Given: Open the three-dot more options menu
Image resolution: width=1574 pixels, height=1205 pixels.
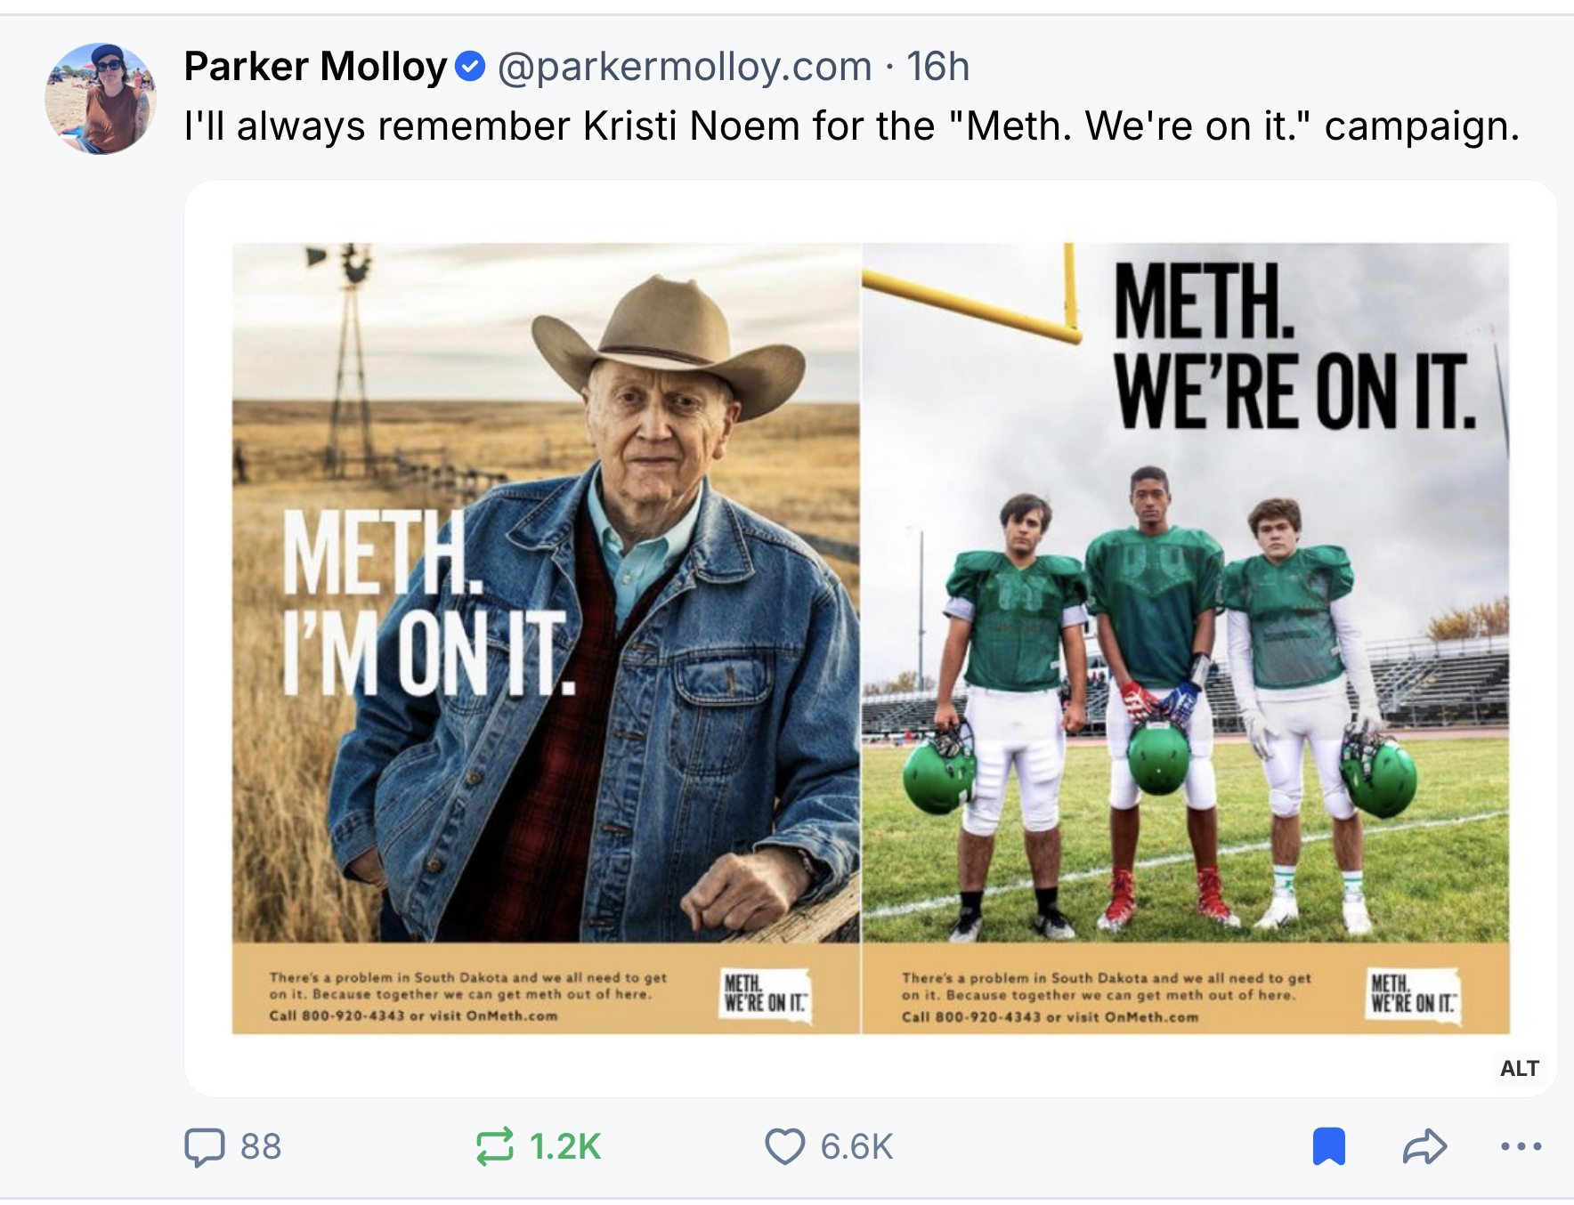Looking at the screenshot, I should pyautogui.click(x=1521, y=1146).
